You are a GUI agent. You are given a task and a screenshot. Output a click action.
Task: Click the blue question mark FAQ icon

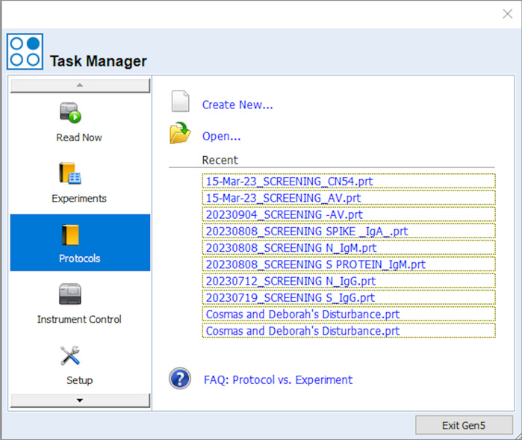[x=180, y=379]
